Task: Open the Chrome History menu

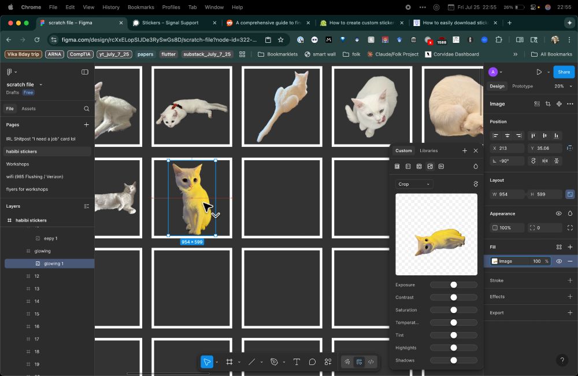Action: (110, 7)
